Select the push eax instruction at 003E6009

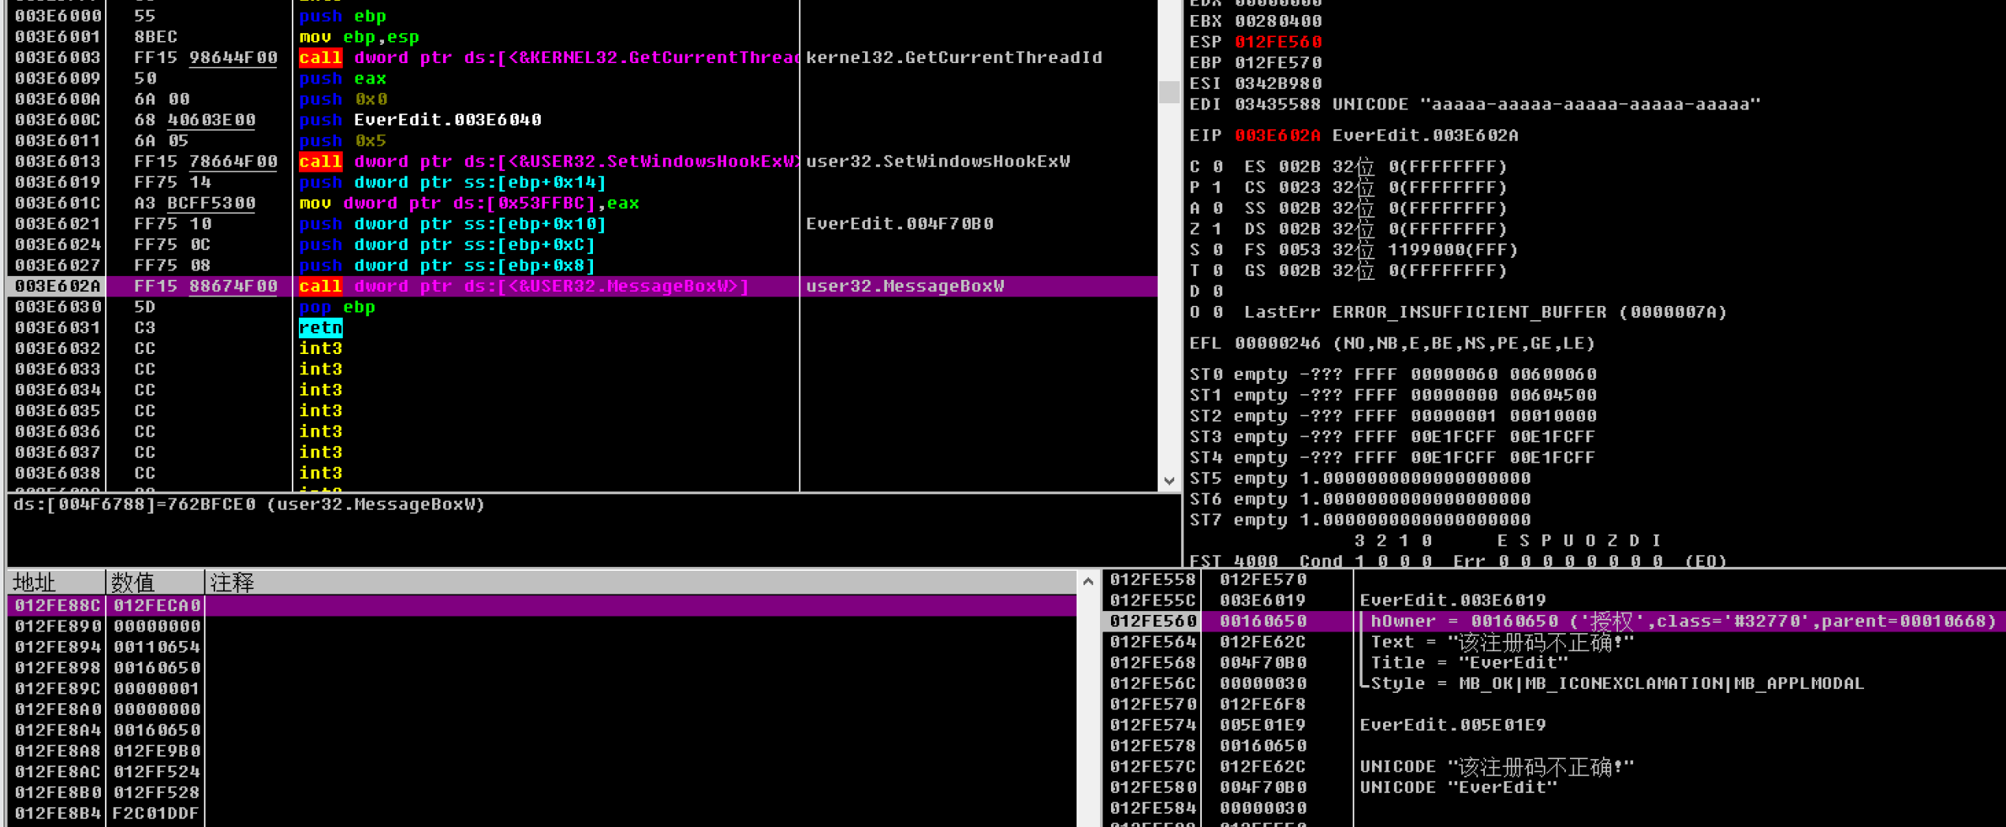[x=582, y=78]
